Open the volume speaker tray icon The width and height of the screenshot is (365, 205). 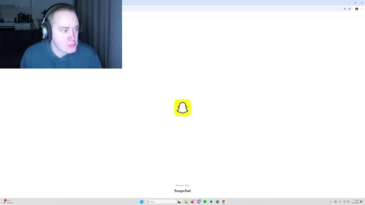(x=348, y=202)
